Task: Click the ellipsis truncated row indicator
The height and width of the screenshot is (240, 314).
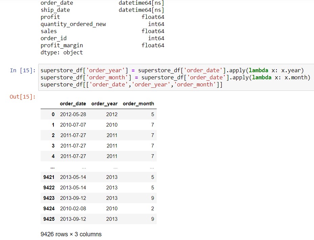Action: coord(52,167)
